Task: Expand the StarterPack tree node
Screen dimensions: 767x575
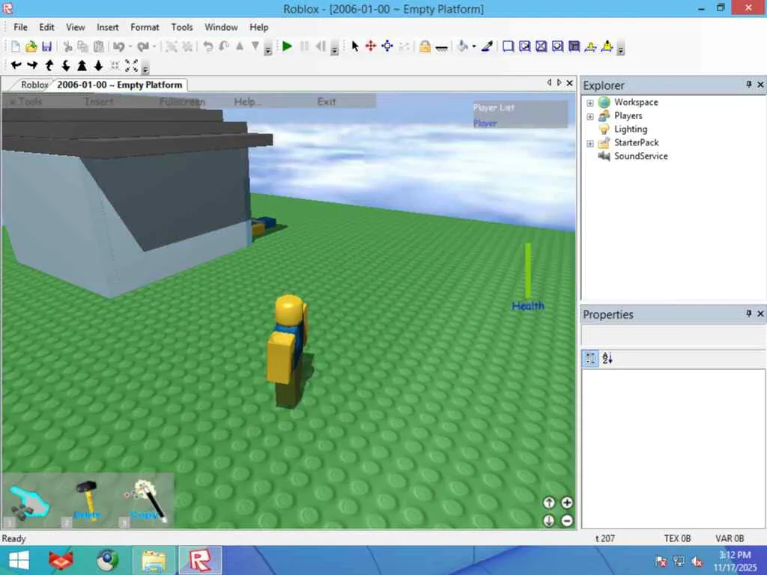Action: tap(590, 143)
